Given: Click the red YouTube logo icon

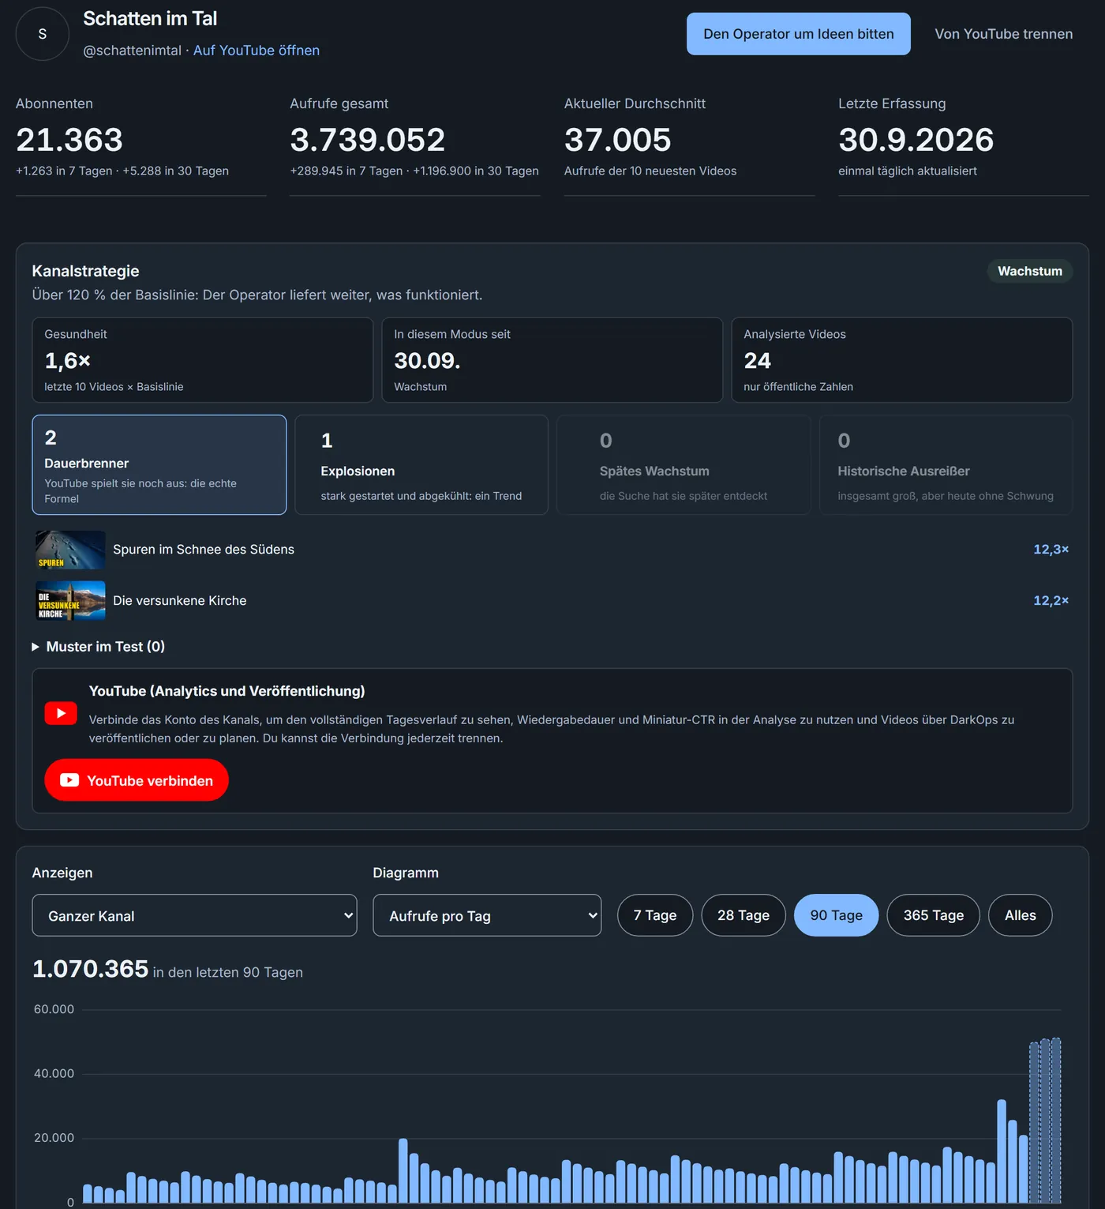Looking at the screenshot, I should point(61,713).
